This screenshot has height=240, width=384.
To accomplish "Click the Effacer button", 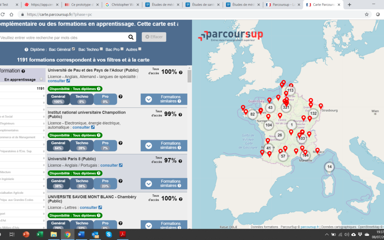I will click(x=154, y=37).
